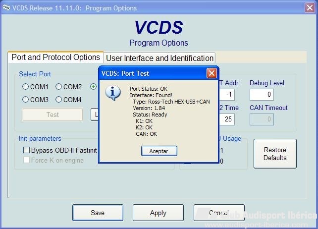Click the VCDS icon in the title bar
318x229 pixels.
click(x=6, y=7)
